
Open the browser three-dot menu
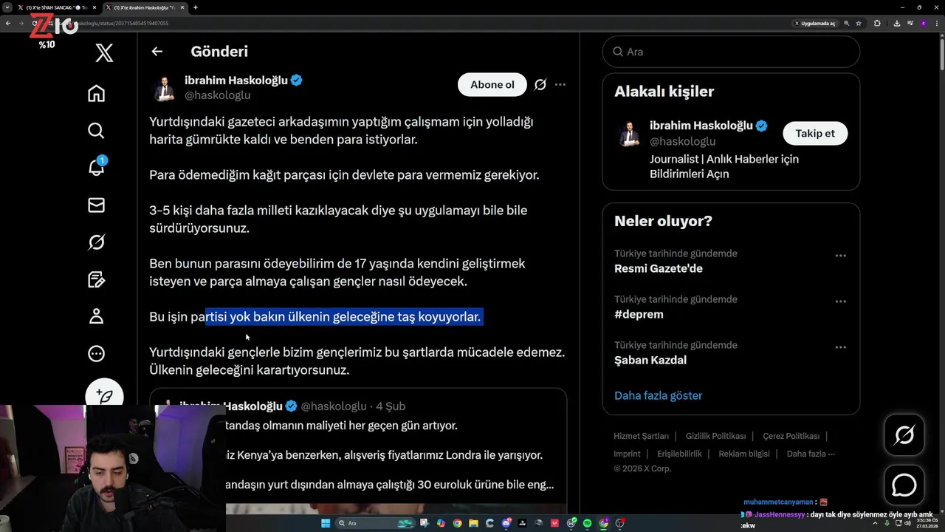point(937,24)
